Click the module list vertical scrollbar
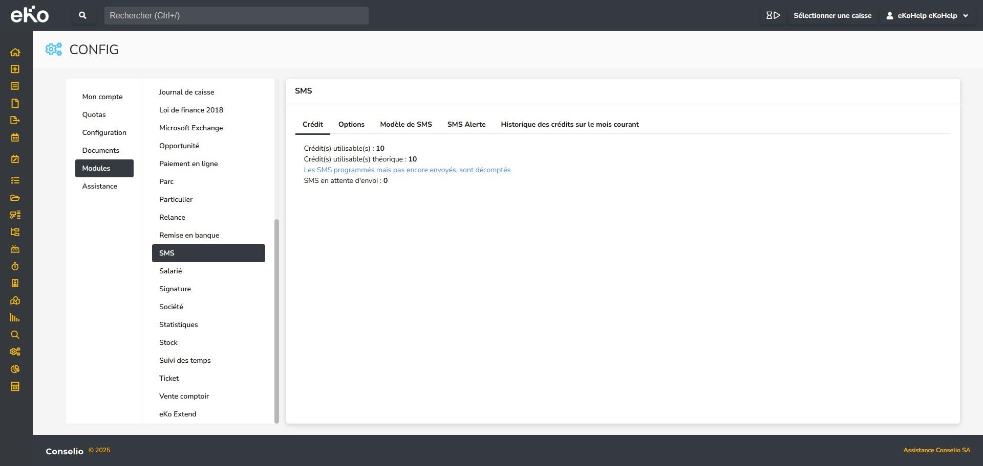983x466 pixels. (x=277, y=321)
